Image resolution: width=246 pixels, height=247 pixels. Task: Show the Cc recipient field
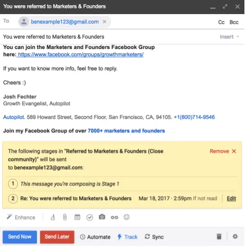(222, 22)
